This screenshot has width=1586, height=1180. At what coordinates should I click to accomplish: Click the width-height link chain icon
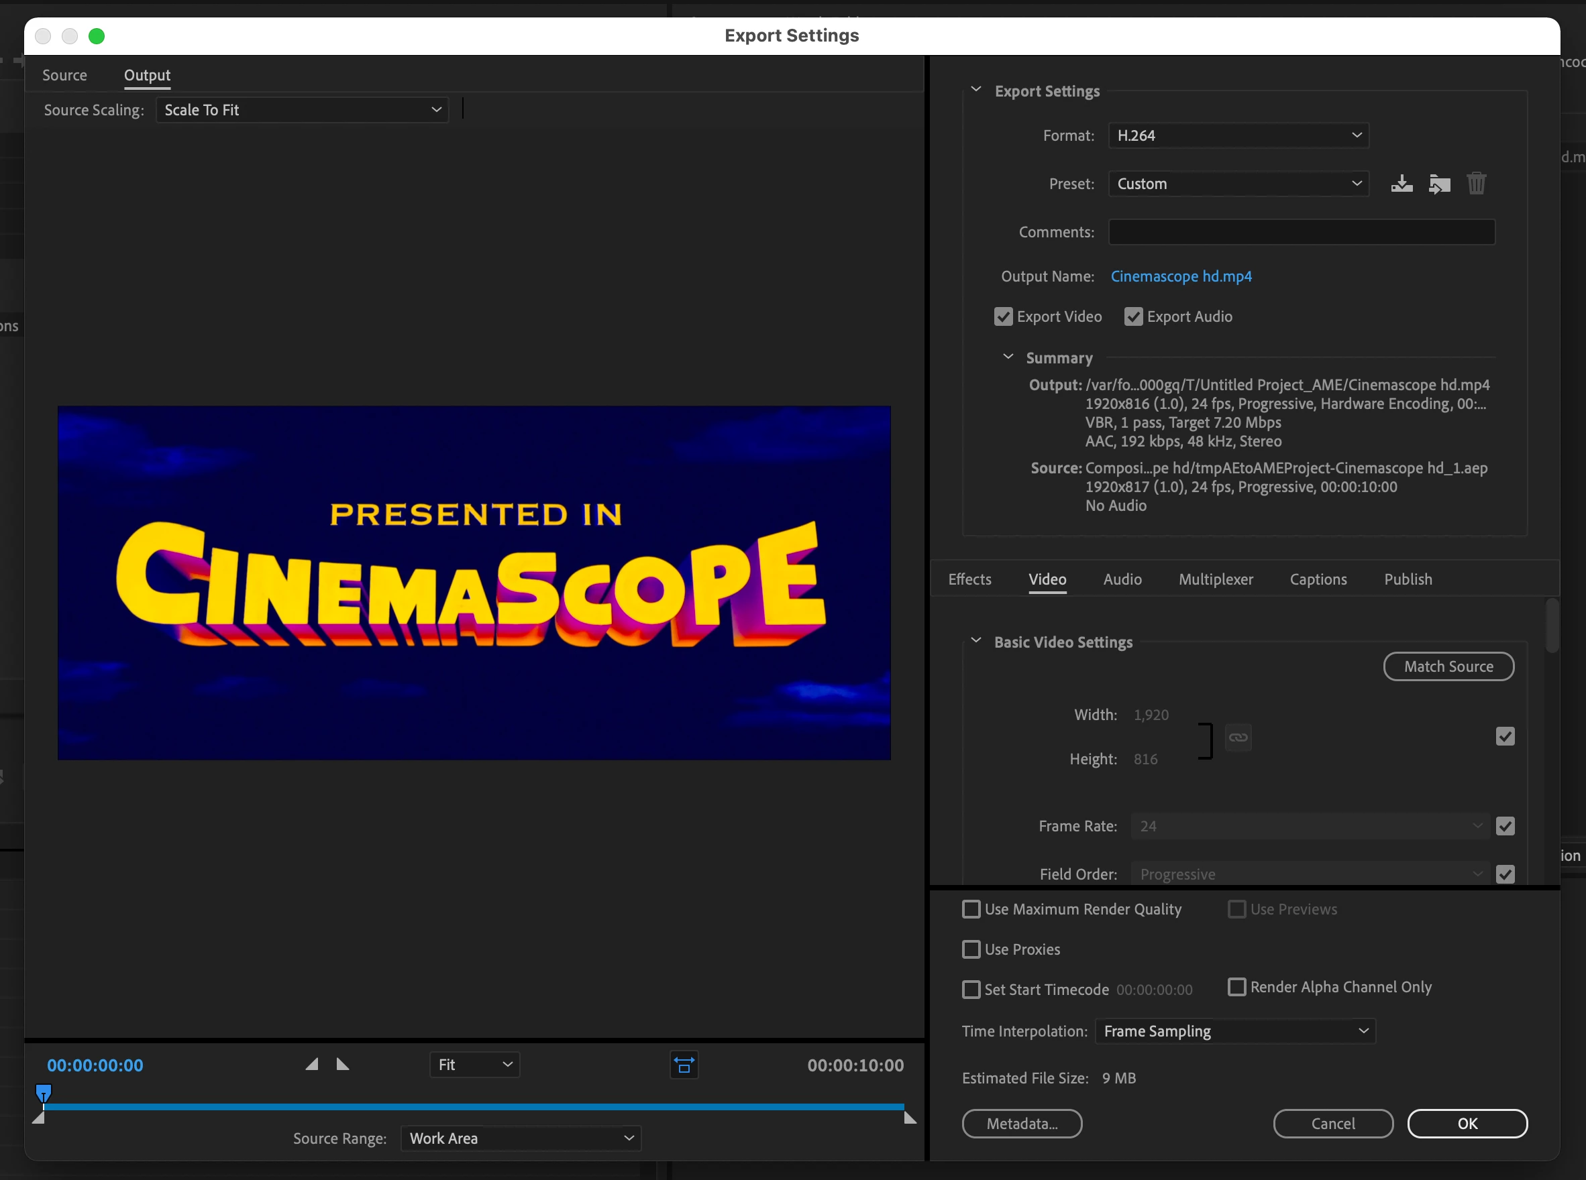point(1238,737)
